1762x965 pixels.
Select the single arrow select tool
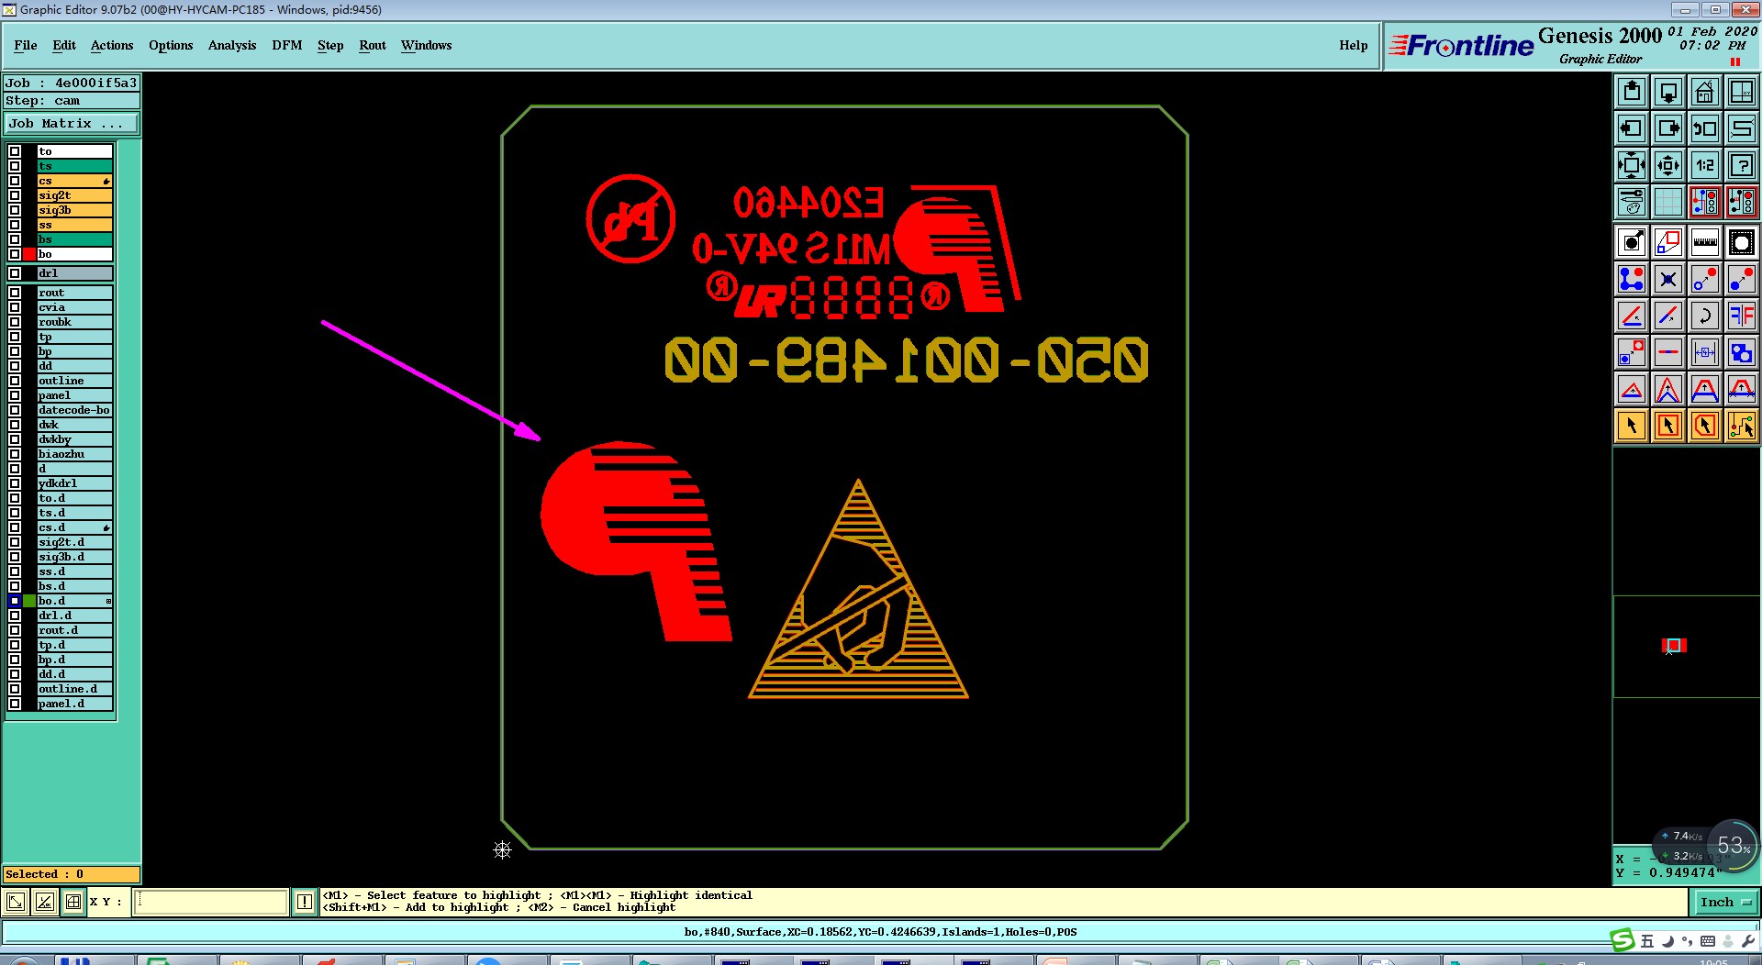(1631, 426)
